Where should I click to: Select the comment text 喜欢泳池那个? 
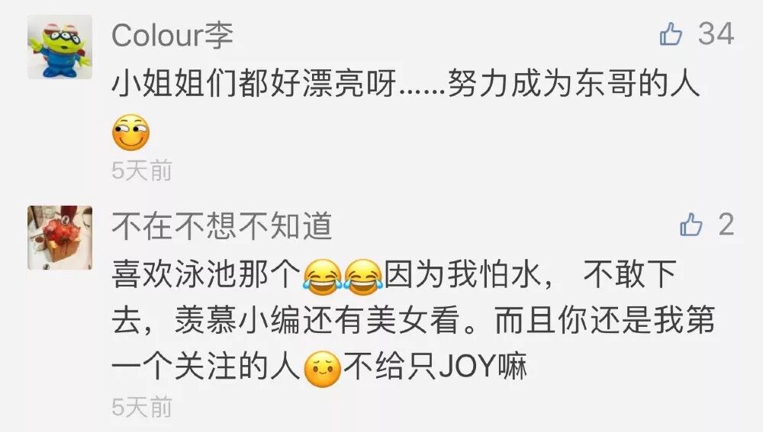206,274
